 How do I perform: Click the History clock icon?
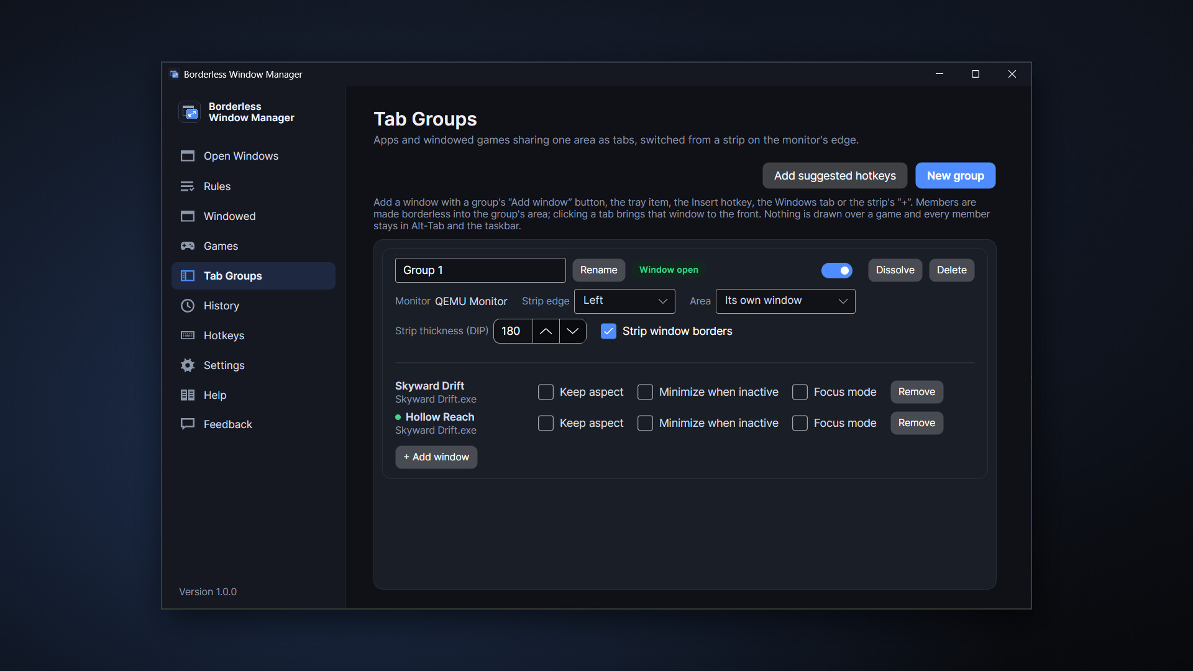point(187,306)
